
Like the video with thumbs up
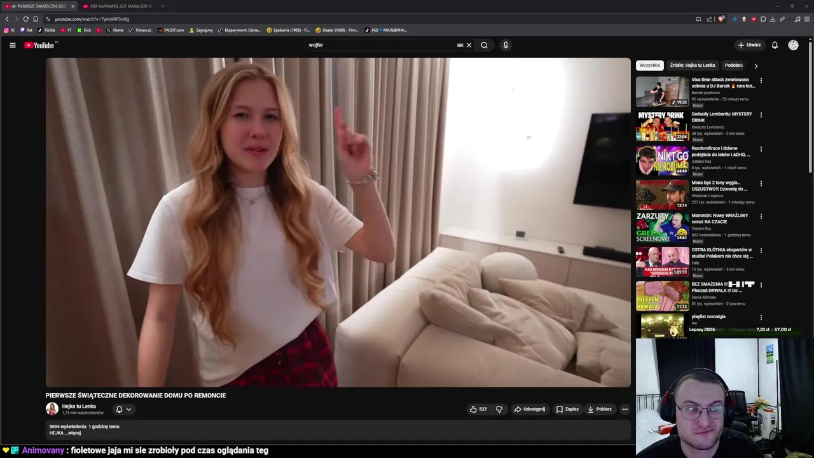click(x=478, y=409)
